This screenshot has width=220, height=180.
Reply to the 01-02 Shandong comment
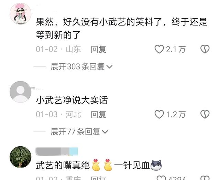[98, 49]
